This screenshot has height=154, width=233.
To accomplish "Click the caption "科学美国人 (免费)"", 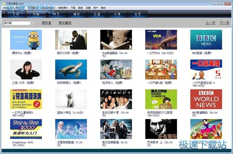I will tap(69, 83).
